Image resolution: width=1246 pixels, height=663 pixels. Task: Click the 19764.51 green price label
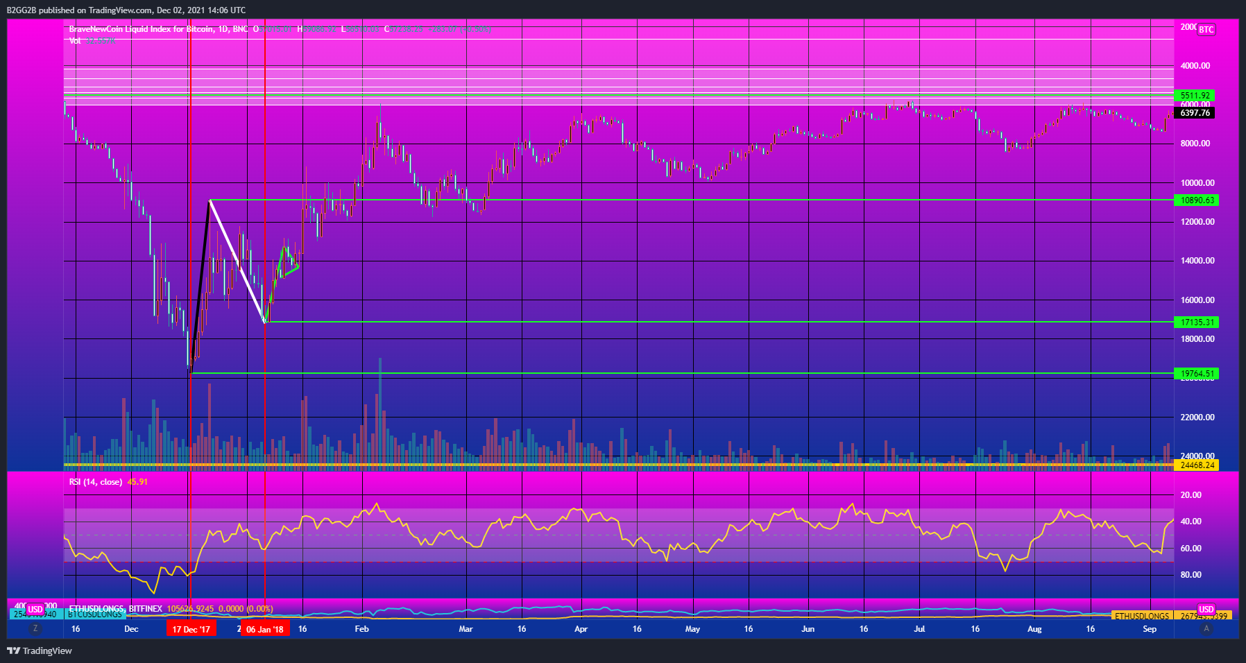coord(1197,373)
